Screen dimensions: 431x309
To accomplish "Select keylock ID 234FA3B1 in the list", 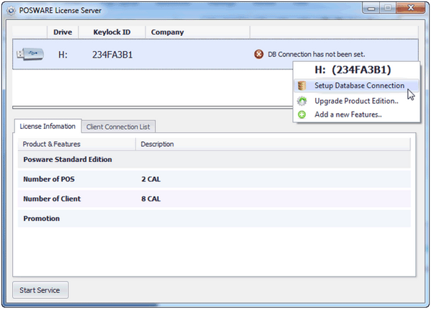I will point(112,55).
